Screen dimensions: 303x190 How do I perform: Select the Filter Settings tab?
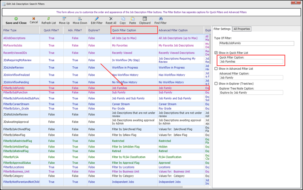click(x=222, y=29)
